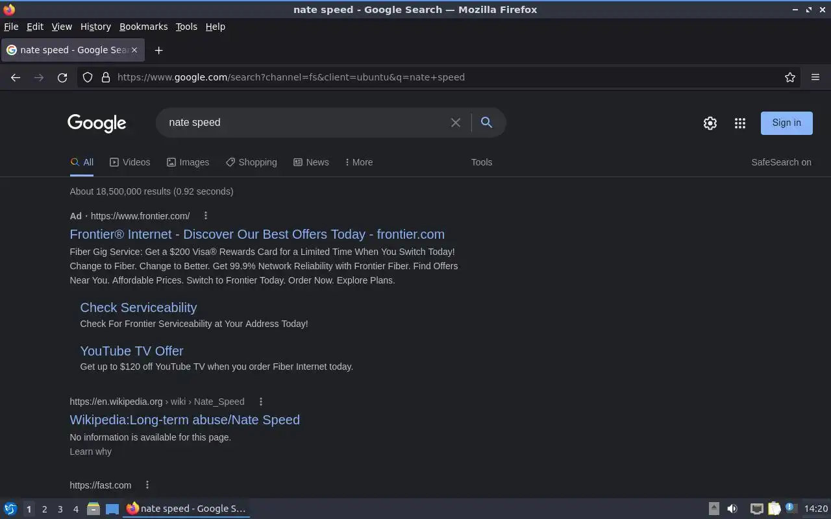The image size is (831, 519).
Task: Open the file manager in taskbar
Action: tap(93, 509)
